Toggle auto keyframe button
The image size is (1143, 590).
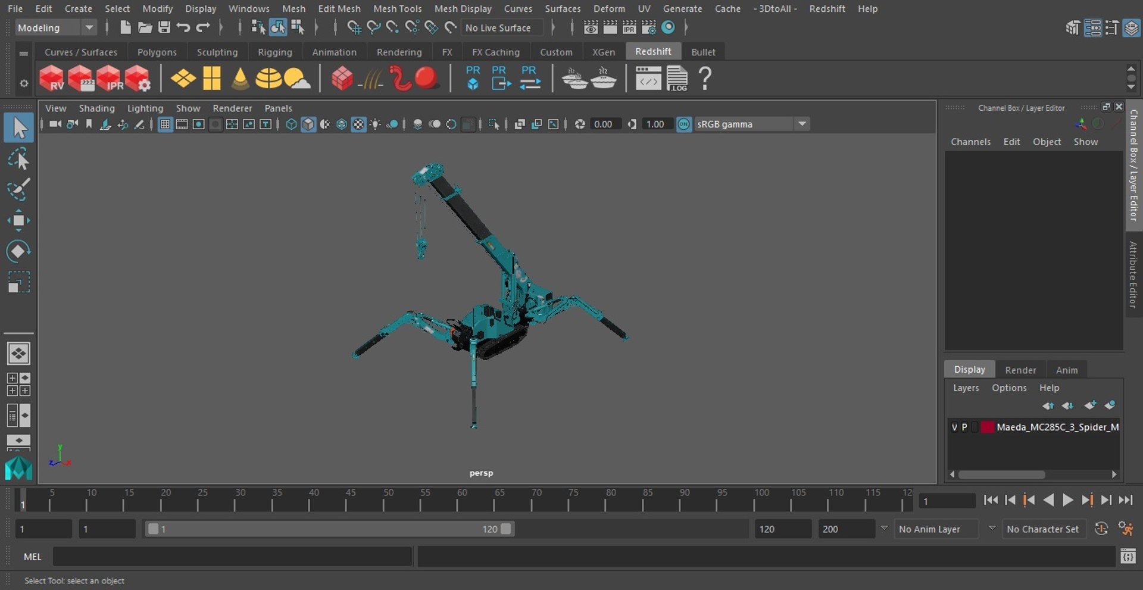1101,529
